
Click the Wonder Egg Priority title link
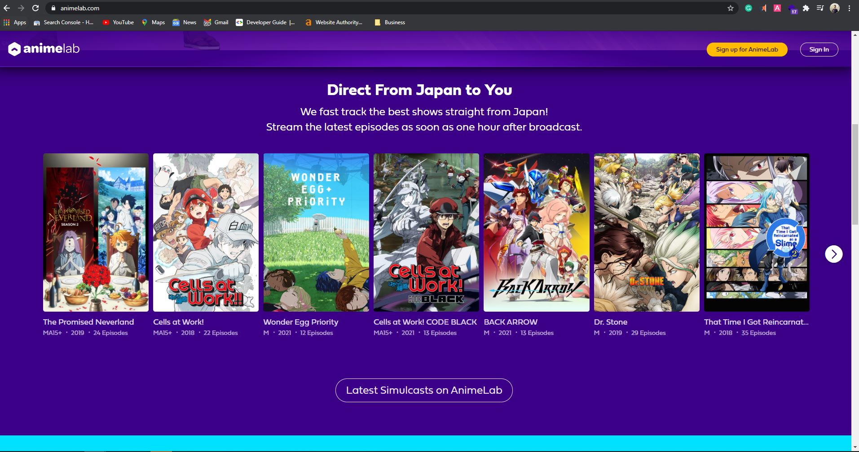[301, 322]
